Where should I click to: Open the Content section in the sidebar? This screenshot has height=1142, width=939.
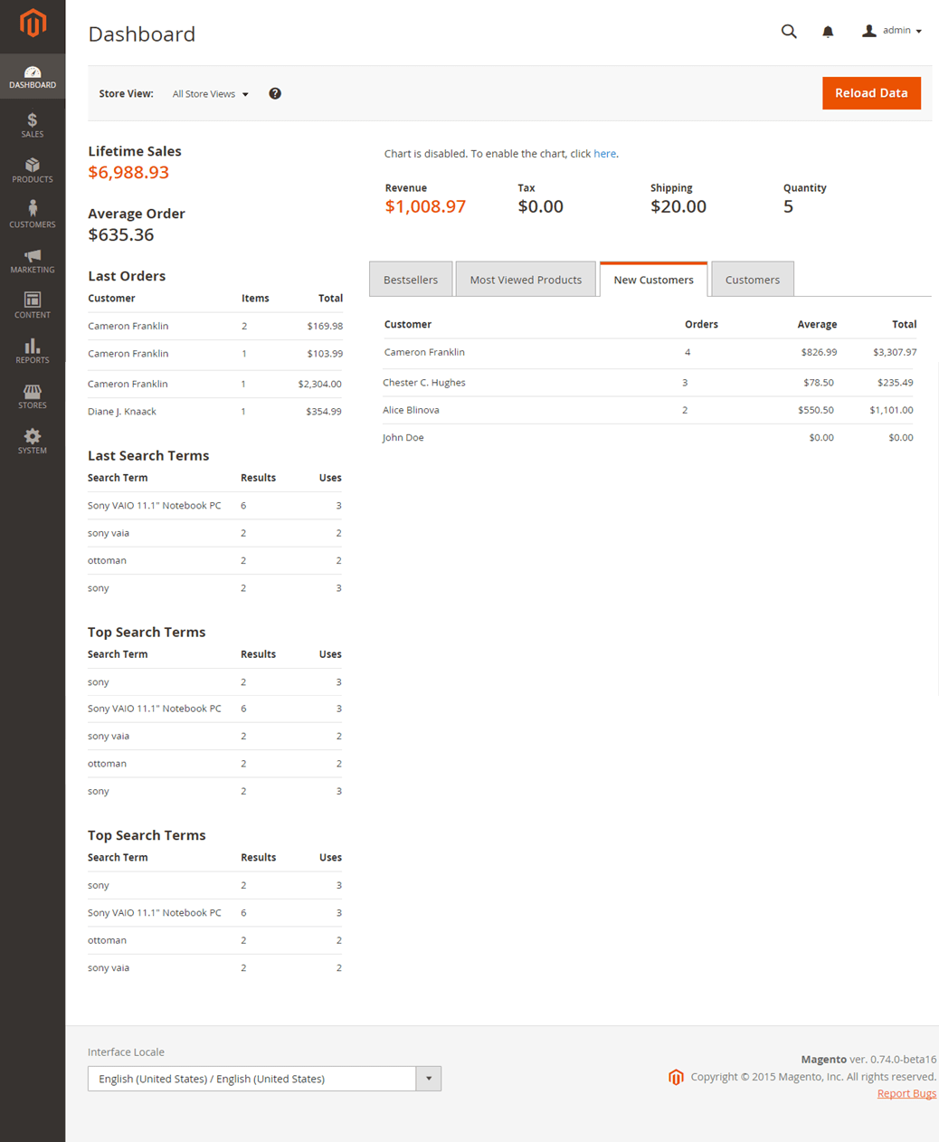pos(32,306)
